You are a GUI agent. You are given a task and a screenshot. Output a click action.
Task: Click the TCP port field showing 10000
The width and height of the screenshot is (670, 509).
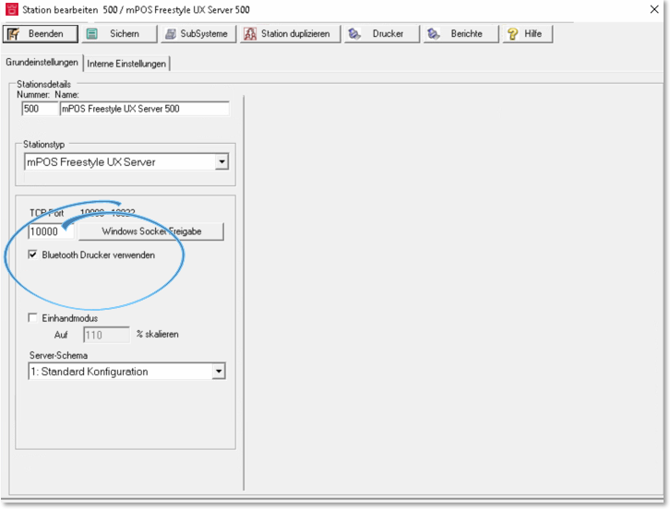[51, 231]
